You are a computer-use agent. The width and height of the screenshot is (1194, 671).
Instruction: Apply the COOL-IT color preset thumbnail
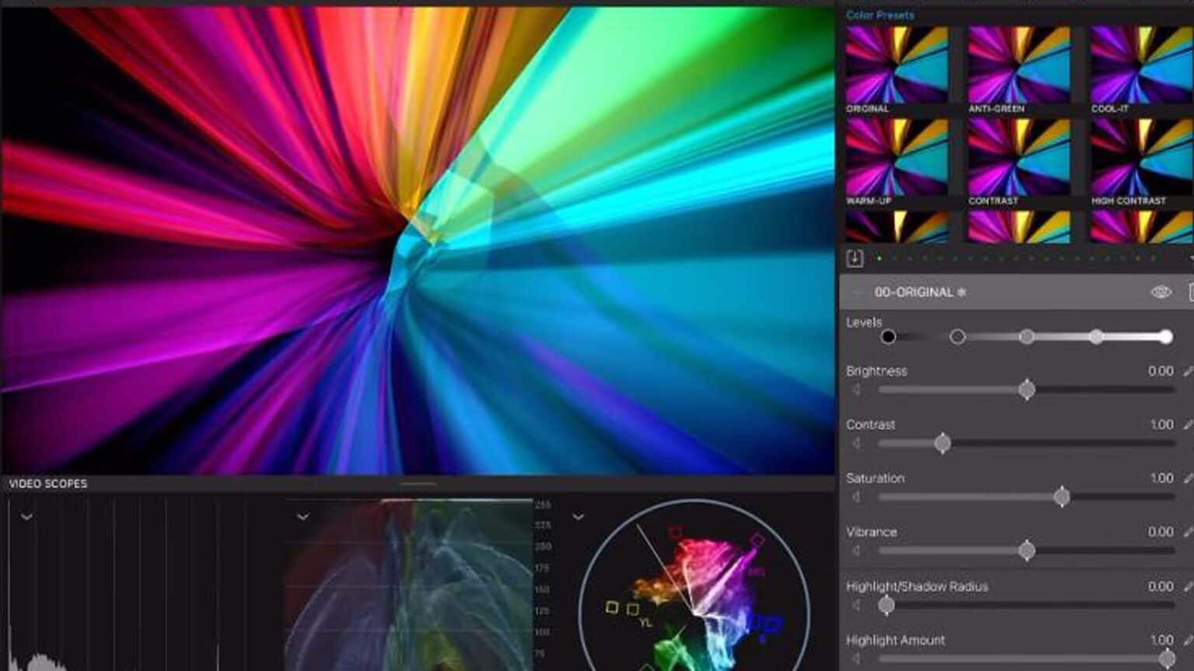(x=1141, y=64)
